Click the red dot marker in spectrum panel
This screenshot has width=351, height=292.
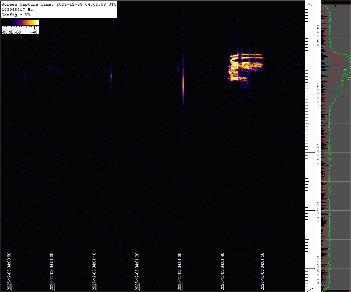point(335,6)
